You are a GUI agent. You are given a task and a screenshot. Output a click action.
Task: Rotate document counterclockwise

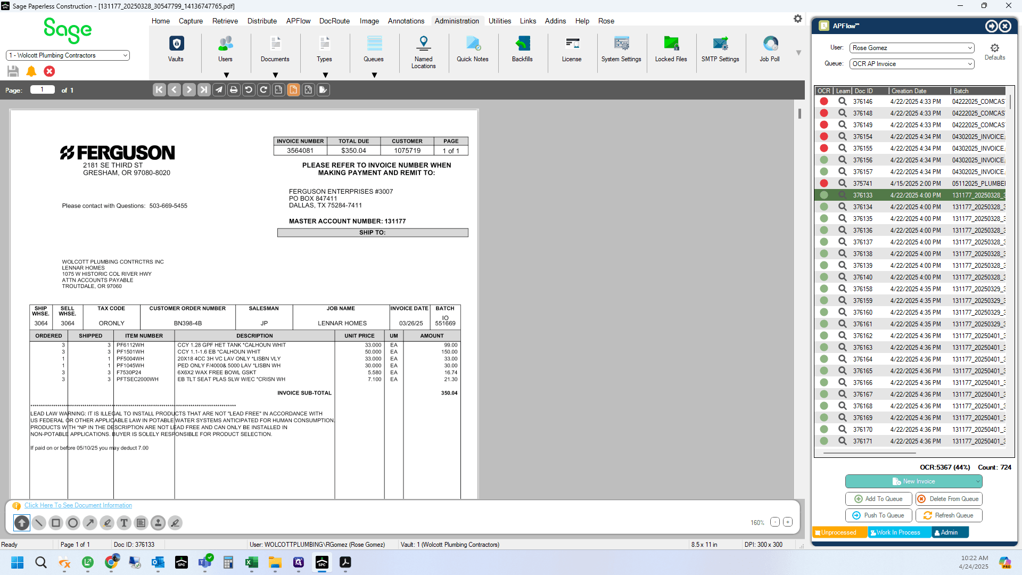coord(249,90)
